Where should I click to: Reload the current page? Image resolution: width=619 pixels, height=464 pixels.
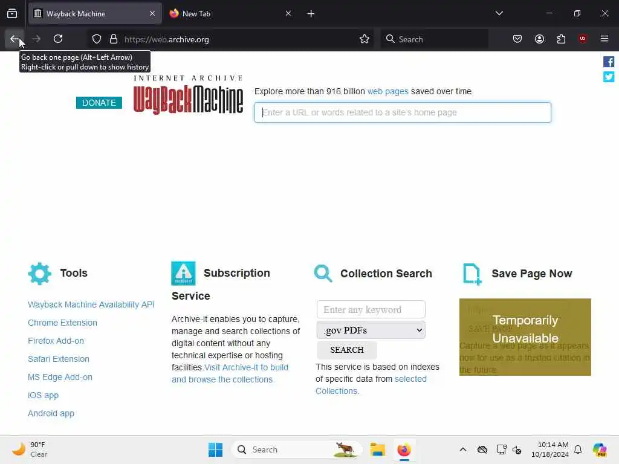[x=58, y=39]
